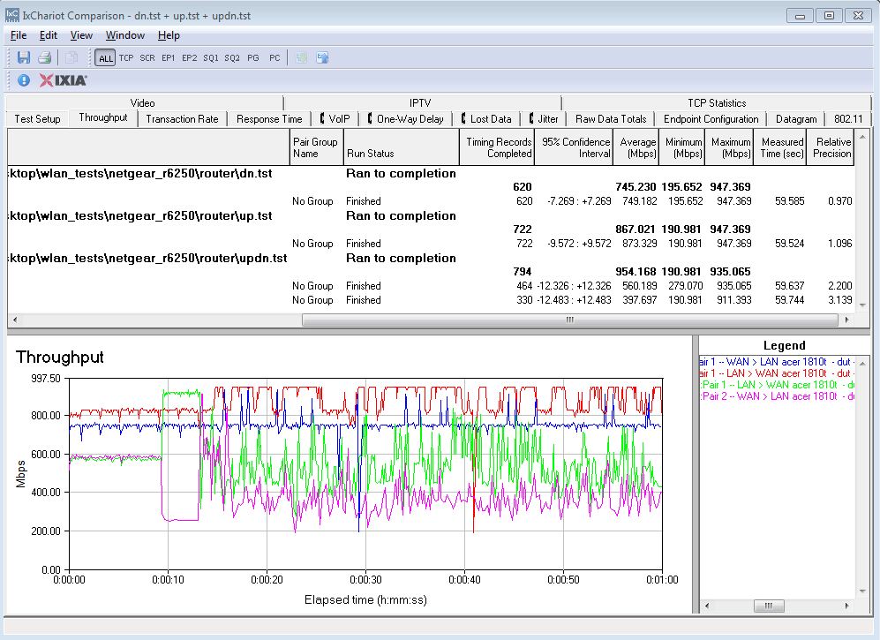Click the 95% Confidence Interval column header
Screen dimensions: 880x640
point(574,147)
